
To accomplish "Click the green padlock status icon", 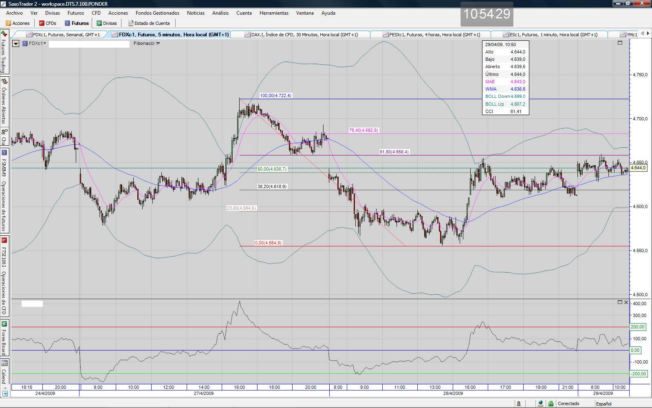I will click(x=551, y=404).
